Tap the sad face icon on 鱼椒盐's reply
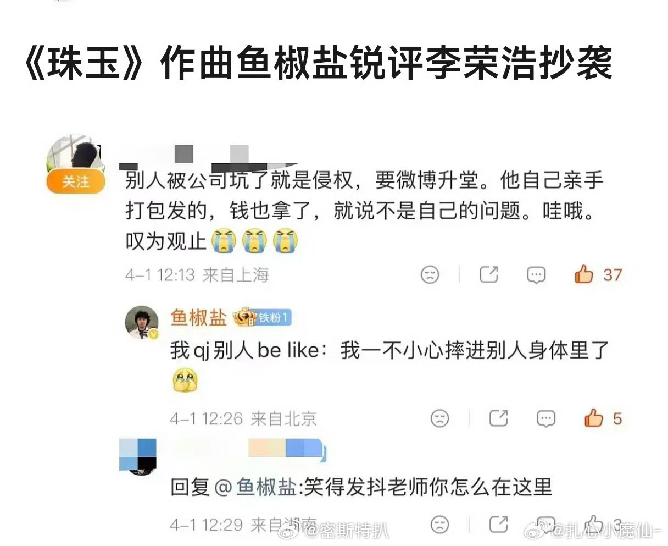Viewport: 668px width, 546px height. (439, 419)
